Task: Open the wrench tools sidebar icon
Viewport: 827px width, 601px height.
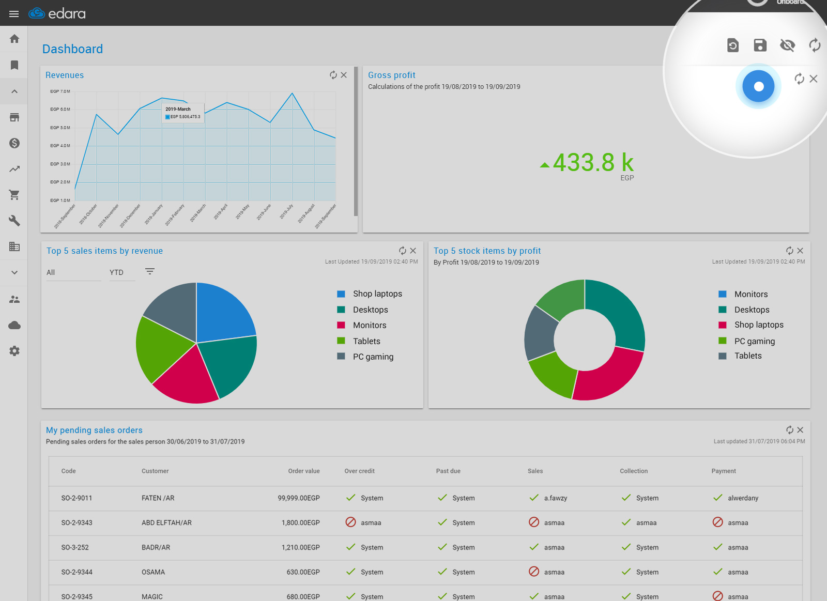Action: point(14,221)
